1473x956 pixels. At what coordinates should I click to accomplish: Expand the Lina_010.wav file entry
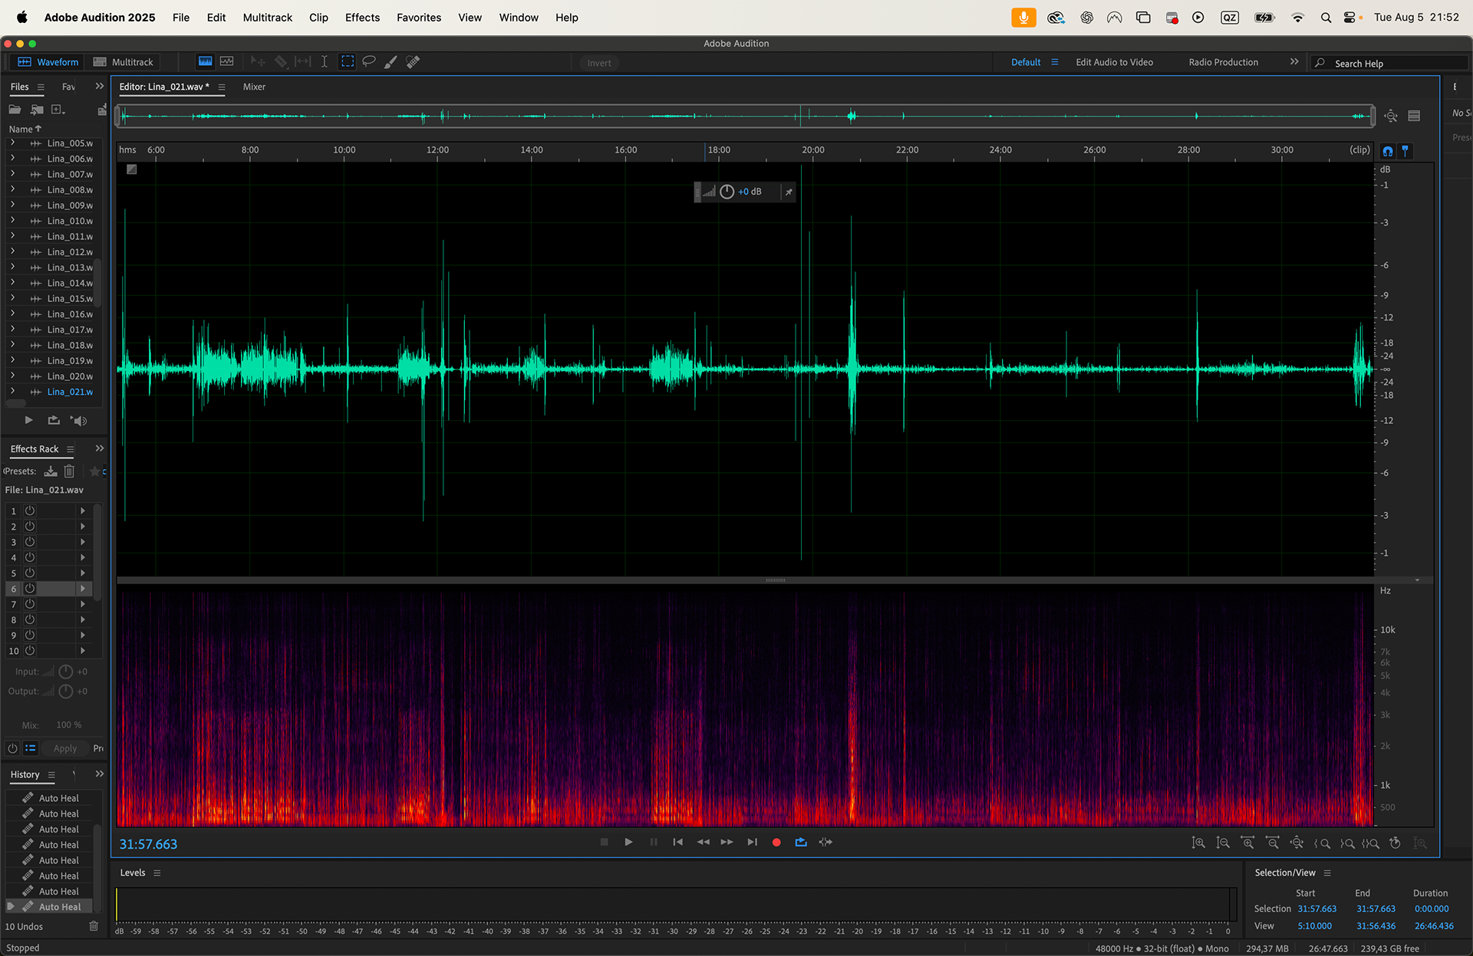(x=12, y=221)
